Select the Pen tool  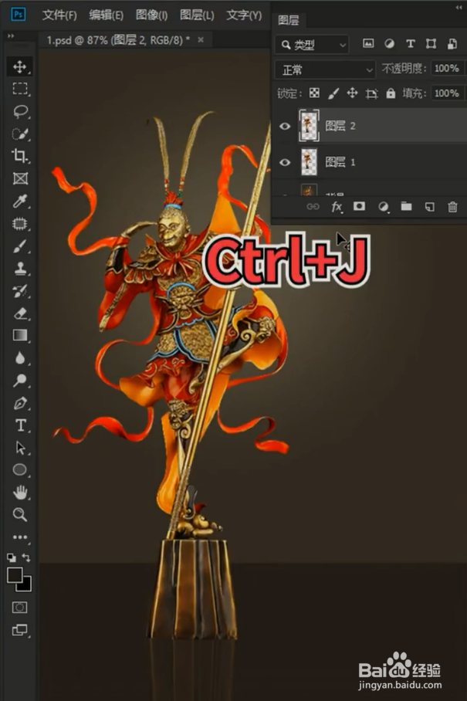coord(19,403)
